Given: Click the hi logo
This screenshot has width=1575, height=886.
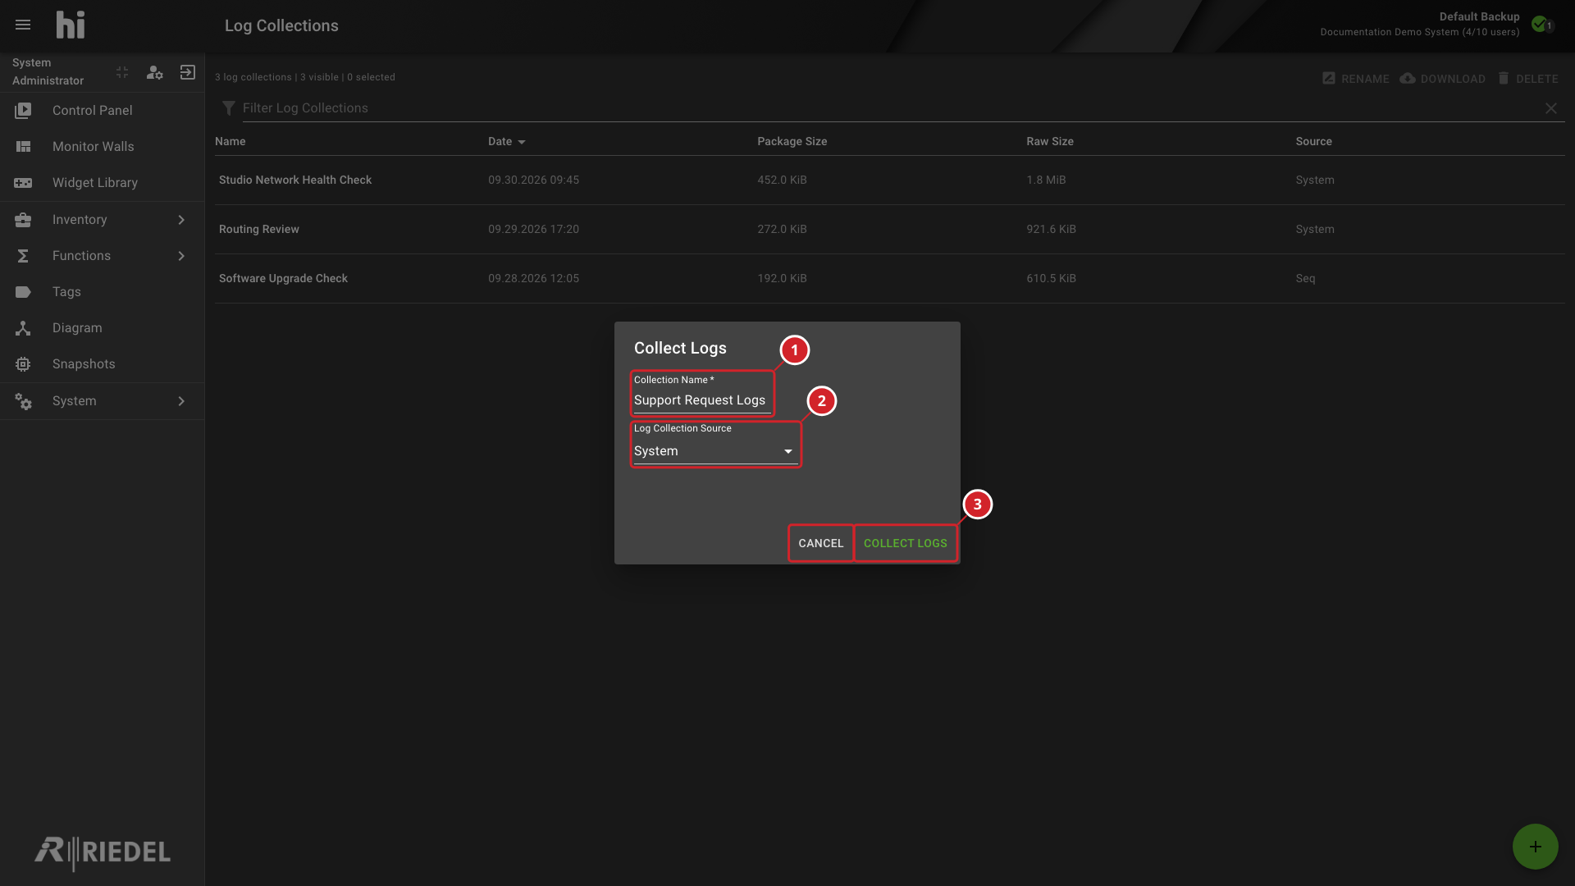Looking at the screenshot, I should (x=71, y=25).
